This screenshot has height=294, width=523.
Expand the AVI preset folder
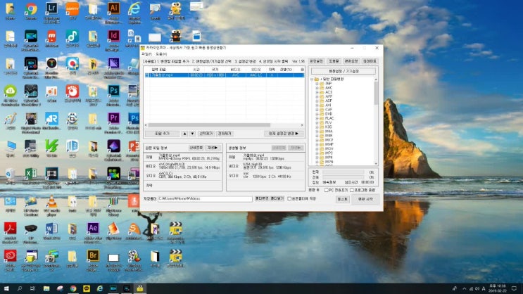pyautogui.click(x=316, y=105)
